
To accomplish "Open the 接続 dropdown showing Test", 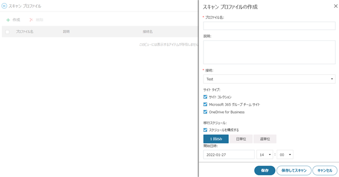I will tap(269, 79).
